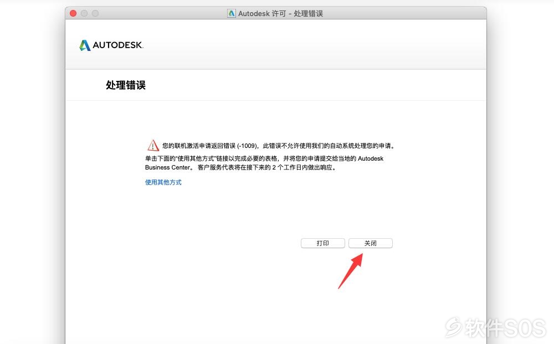Viewport: 554px width, 344px height.
Task: Open the 使用其他方式 link
Action: [163, 182]
